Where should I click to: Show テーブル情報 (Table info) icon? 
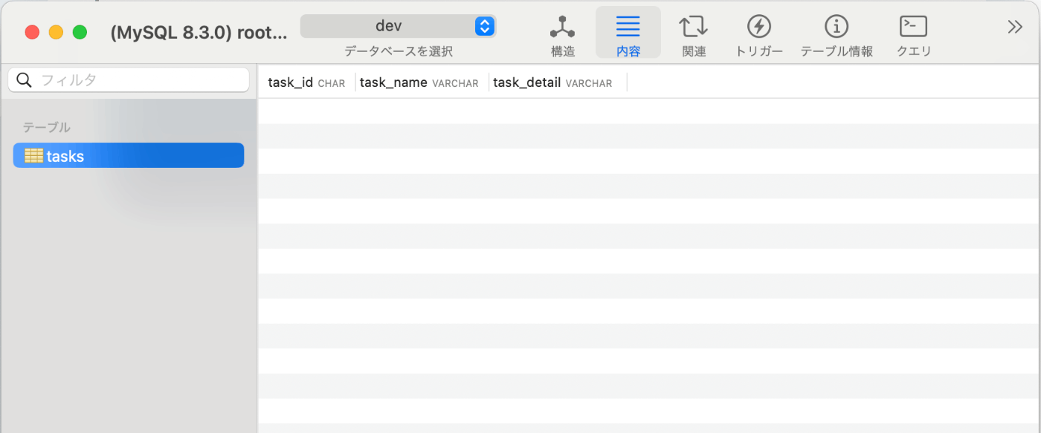(x=837, y=27)
